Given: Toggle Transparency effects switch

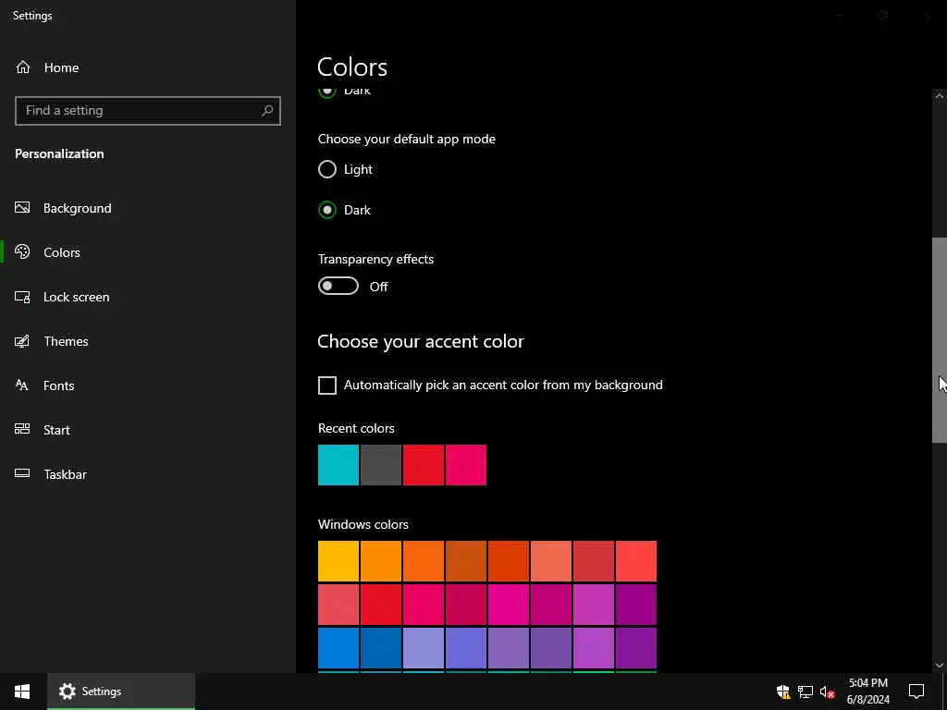Looking at the screenshot, I should click(x=338, y=287).
